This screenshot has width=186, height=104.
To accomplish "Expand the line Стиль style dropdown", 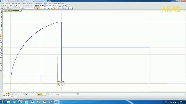I will click(x=78, y=94).
